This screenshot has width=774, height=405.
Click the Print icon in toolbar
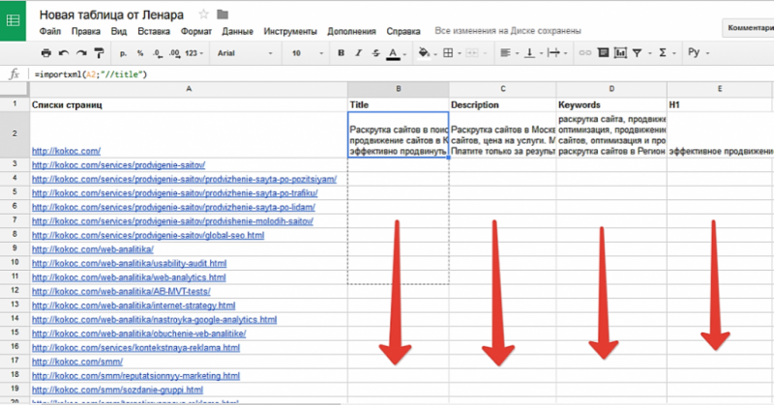point(45,53)
